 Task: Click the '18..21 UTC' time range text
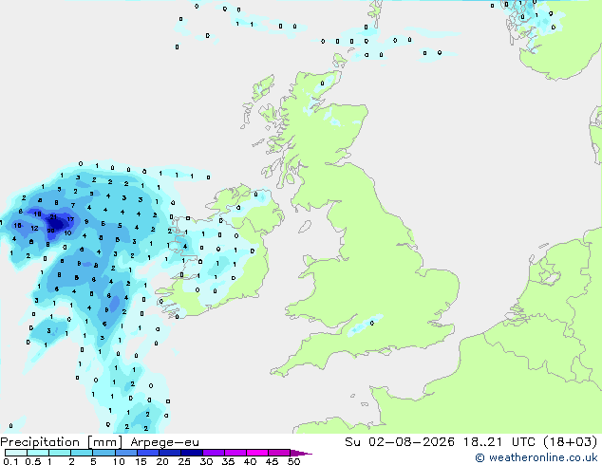pos(499,442)
